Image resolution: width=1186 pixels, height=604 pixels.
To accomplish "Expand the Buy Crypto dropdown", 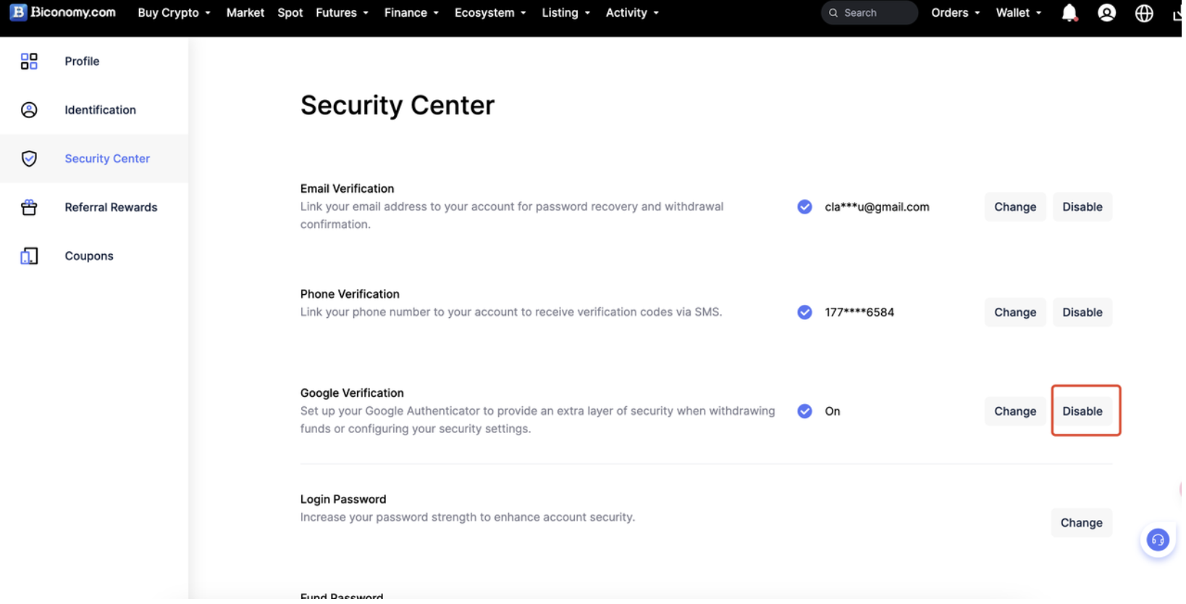I will coord(174,13).
